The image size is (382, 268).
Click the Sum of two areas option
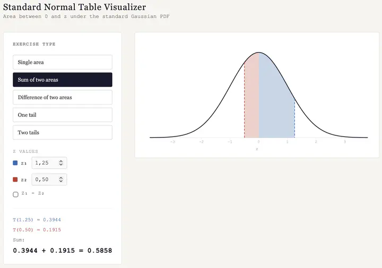coord(62,80)
